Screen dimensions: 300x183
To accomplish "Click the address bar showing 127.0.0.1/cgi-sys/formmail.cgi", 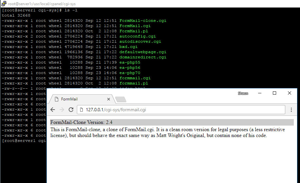I will 181,110.
